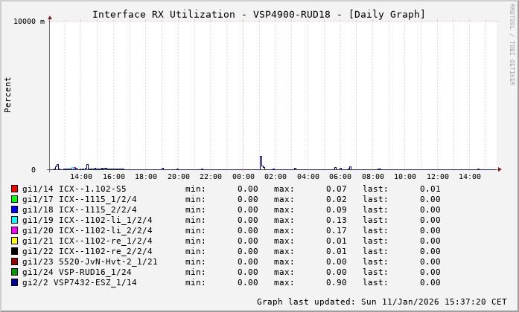Click the Percent y-axis label

coord(8,94)
